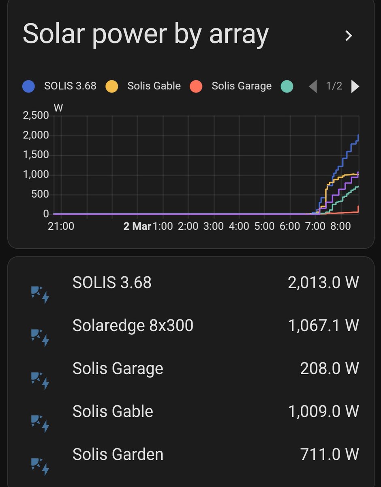Click the SOLIS 3.68 power sensor icon

40,294
